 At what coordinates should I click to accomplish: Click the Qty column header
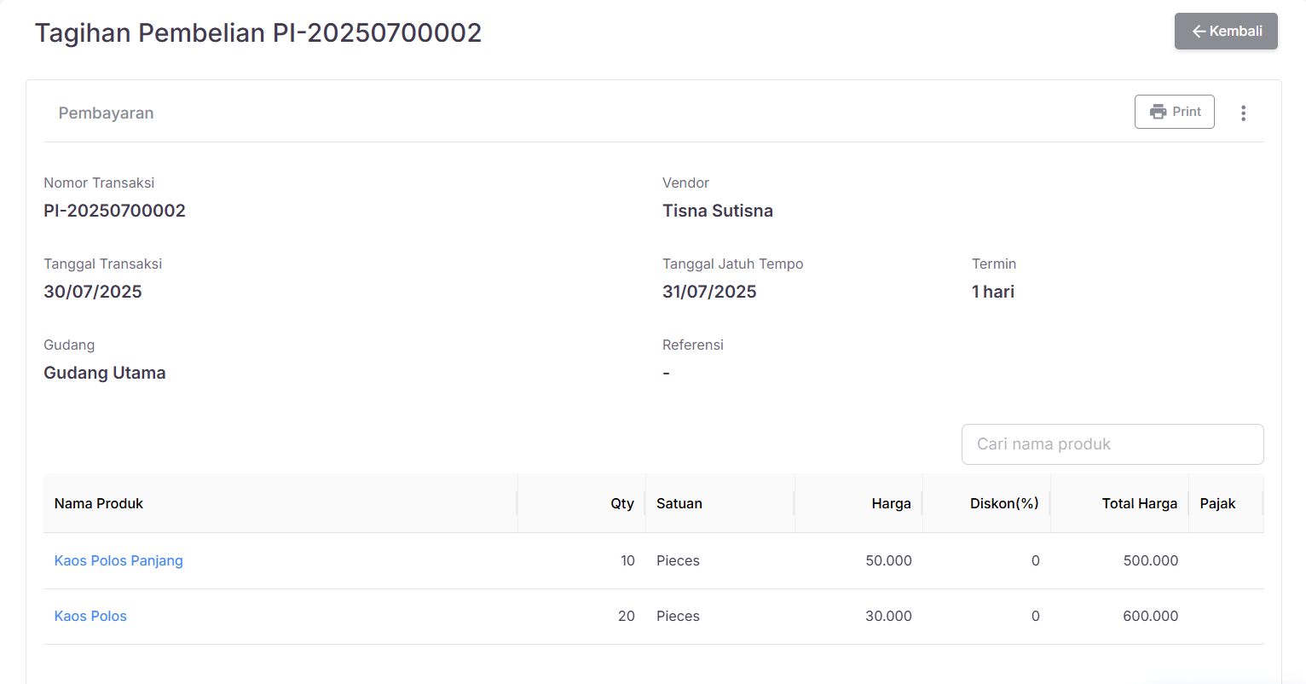621,503
